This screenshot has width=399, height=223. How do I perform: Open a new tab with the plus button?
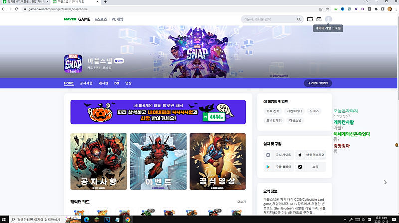pos(105,2)
